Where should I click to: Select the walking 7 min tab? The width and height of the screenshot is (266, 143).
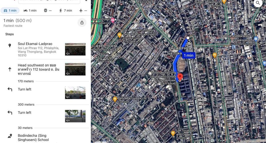coord(65,10)
